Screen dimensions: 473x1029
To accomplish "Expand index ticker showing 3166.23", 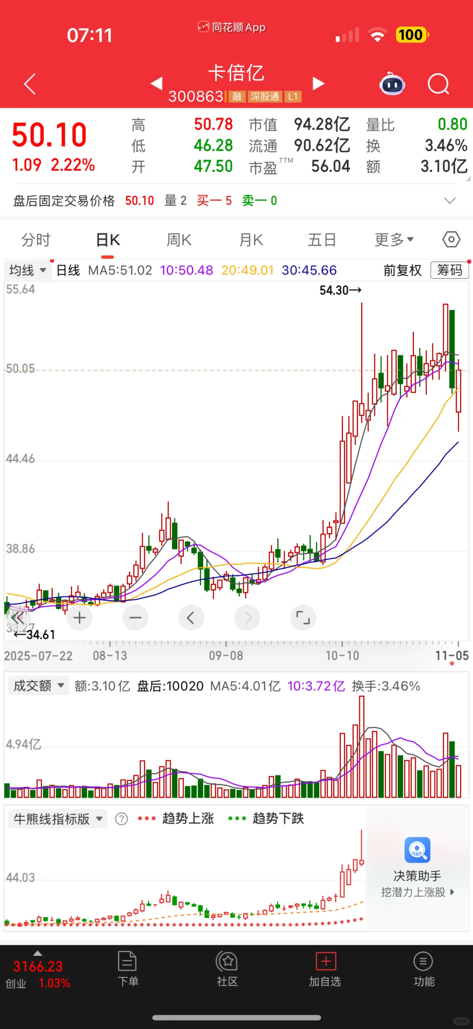I will pos(38,970).
